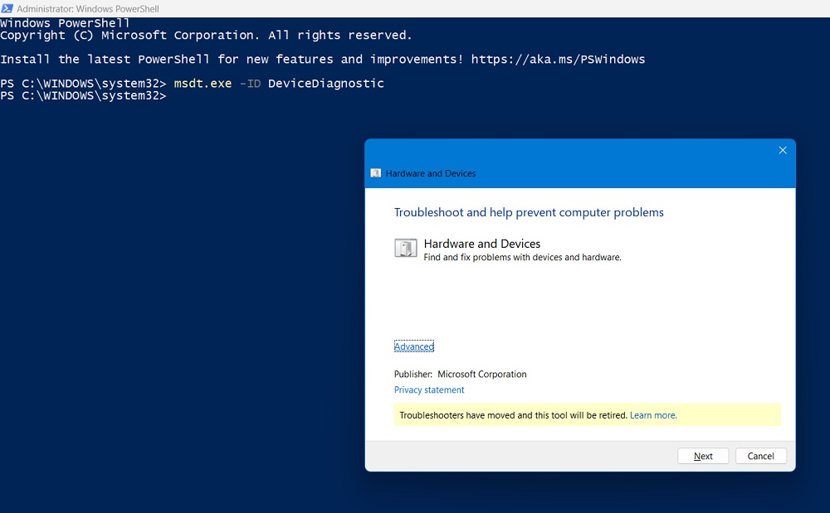Image resolution: width=830 pixels, height=513 pixels.
Task: Select the Hardware and Devices troubleshooter entry
Action: (481, 244)
